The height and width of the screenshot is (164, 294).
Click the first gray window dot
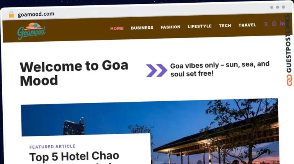(x=271, y=7)
